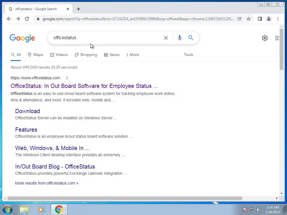Open the In/Out Board Blog sitelink

point(55,167)
